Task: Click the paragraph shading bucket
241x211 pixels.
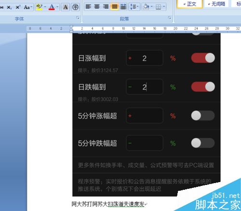Action: tap(146, 7)
